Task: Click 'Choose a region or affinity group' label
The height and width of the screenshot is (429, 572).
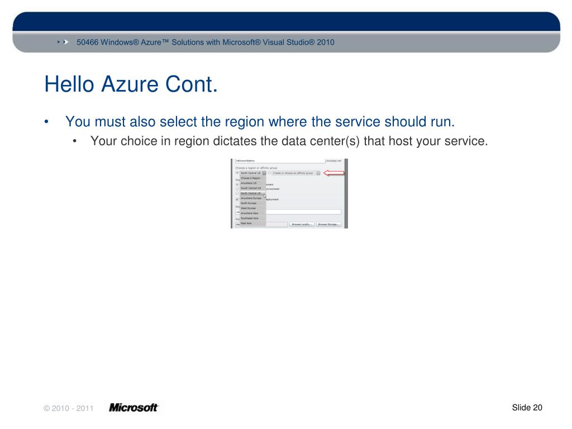Action: 256,168
